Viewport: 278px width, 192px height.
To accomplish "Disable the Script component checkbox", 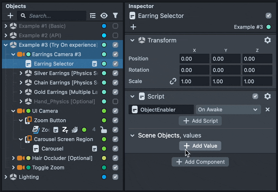I will point(256,96).
